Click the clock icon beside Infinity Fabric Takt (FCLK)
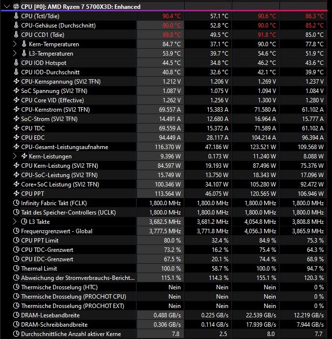Image resolution: width=332 pixels, height=339 pixels. (x=16, y=203)
